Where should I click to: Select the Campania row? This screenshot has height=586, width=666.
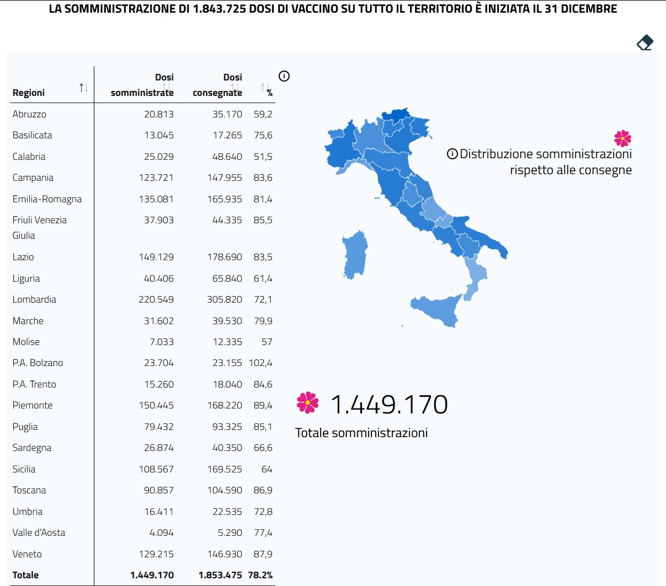tap(142, 178)
